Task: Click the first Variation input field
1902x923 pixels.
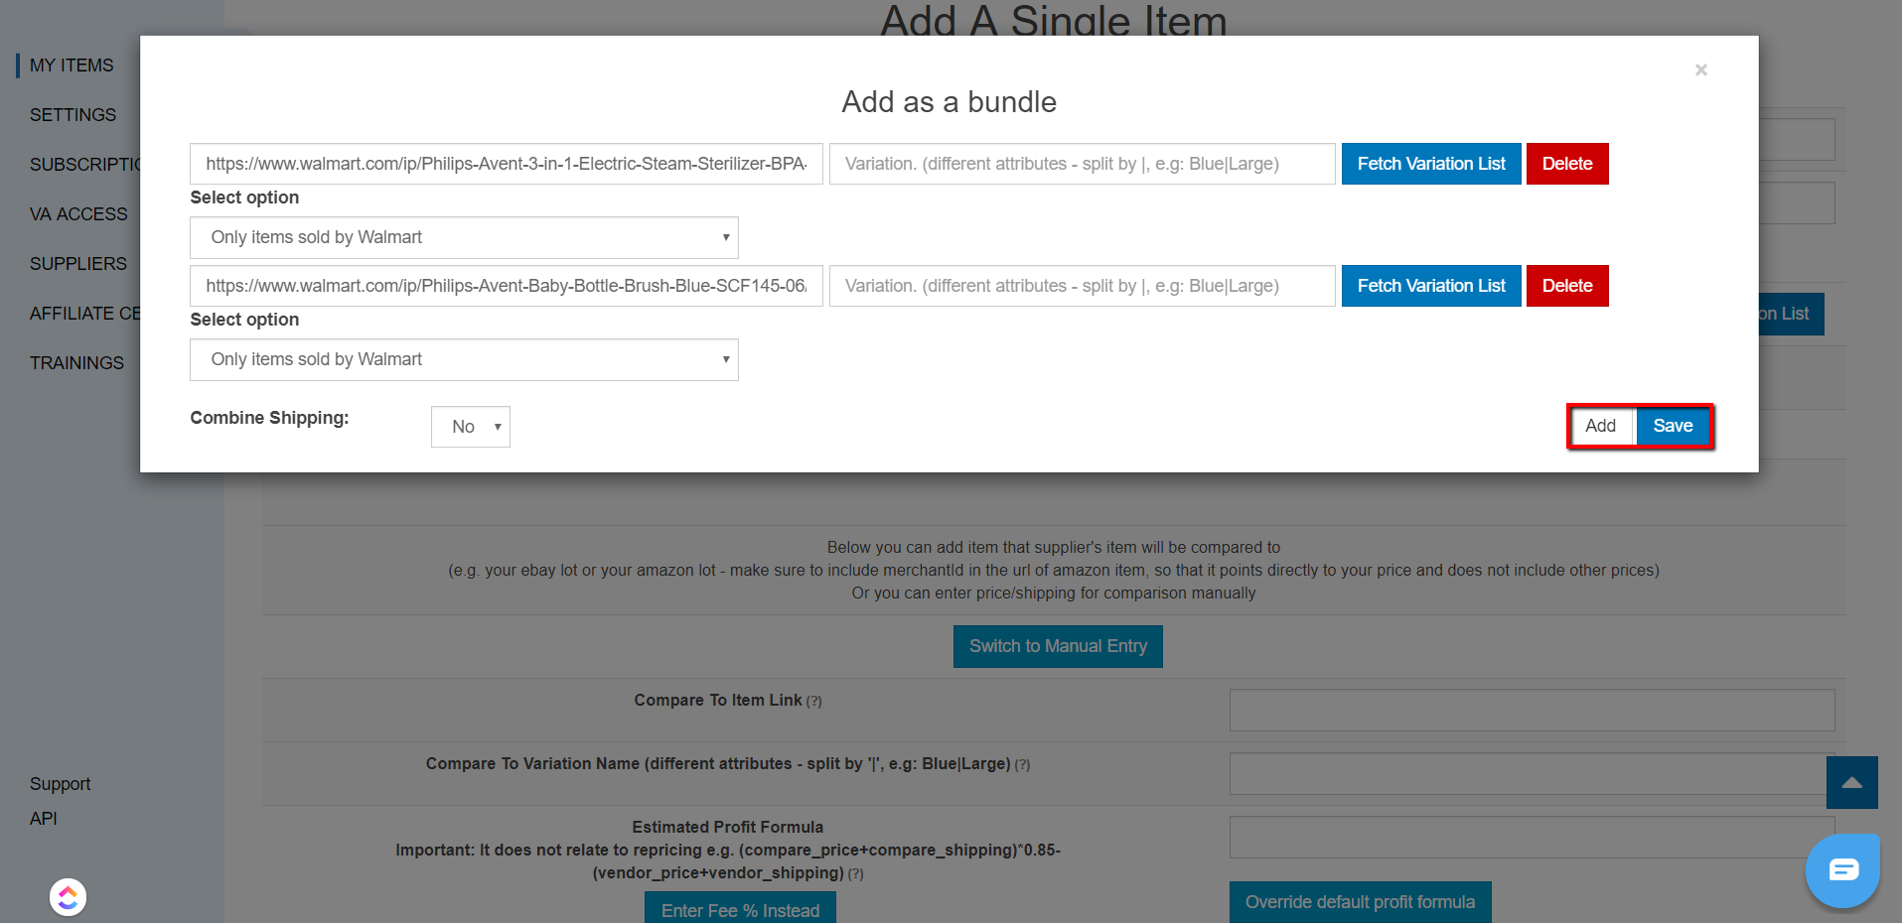Action: tap(1083, 164)
